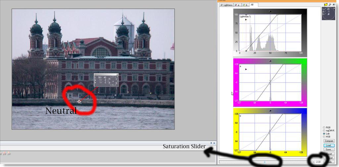Click the reset arrow above the Lightness curve
Viewport: 339px width, 167px height.
coord(270,12)
